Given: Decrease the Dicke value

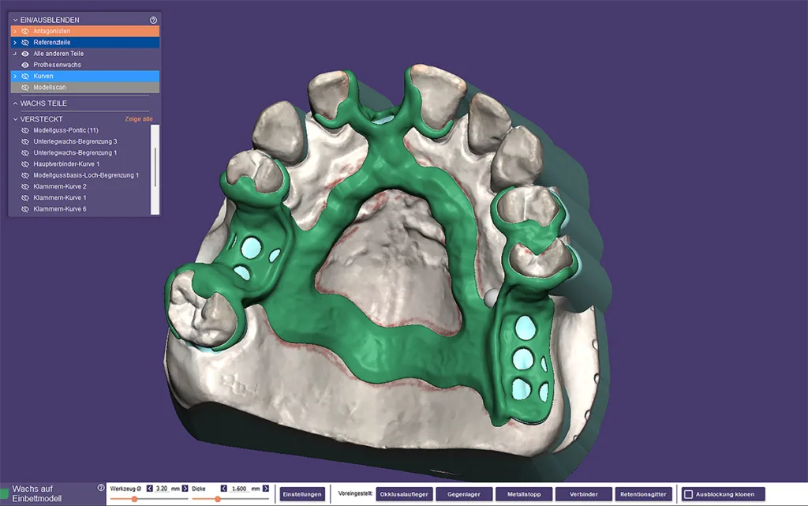Looking at the screenshot, I should [223, 489].
